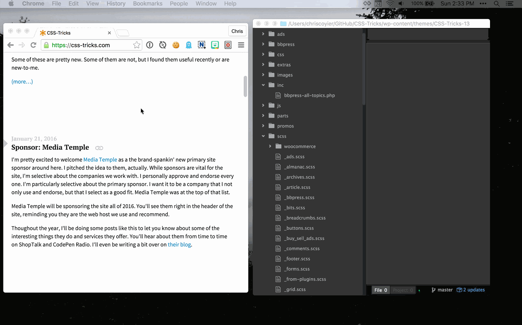Open the Ghostery ghost extension

point(189,45)
